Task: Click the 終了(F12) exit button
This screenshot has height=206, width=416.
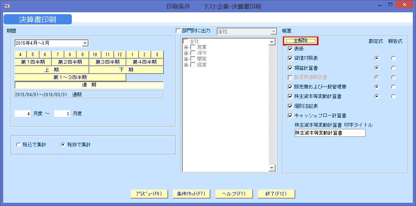Action: pos(276,194)
